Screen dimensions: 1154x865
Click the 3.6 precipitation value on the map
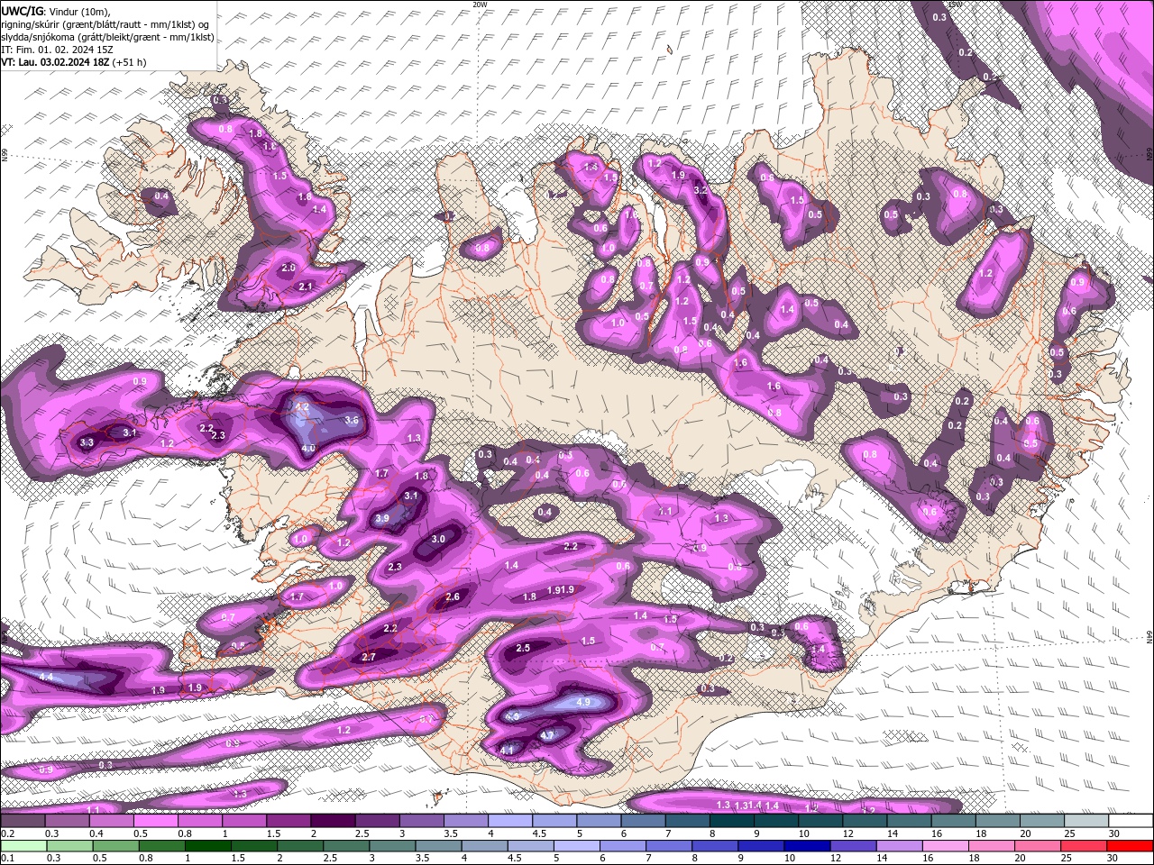tap(352, 421)
